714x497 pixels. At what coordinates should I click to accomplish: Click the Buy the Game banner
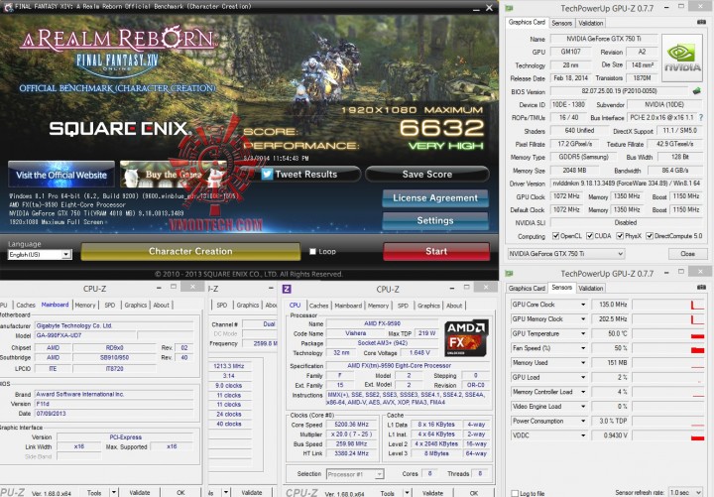(173, 174)
